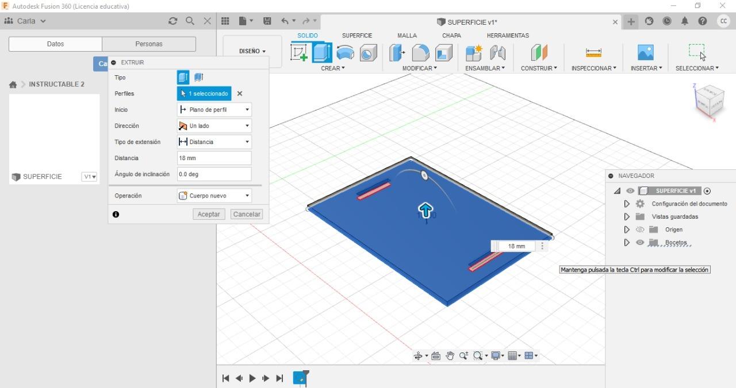Open the extensions globe icon
The width and height of the screenshot is (736, 388).
pos(649,21)
